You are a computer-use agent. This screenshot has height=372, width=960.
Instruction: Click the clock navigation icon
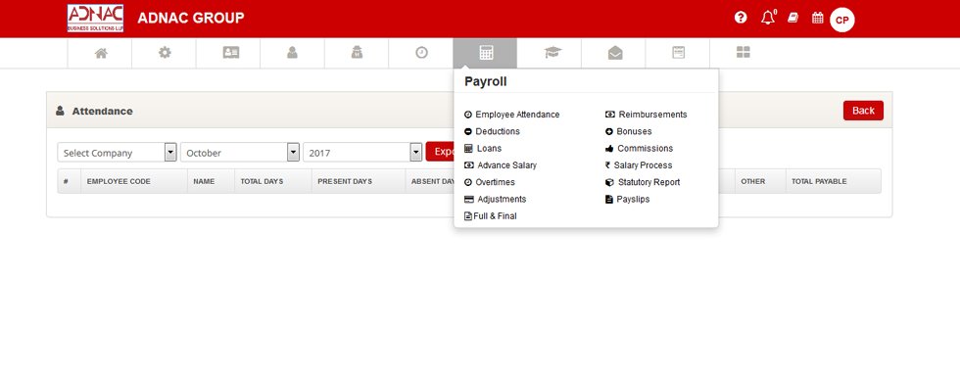tap(421, 53)
